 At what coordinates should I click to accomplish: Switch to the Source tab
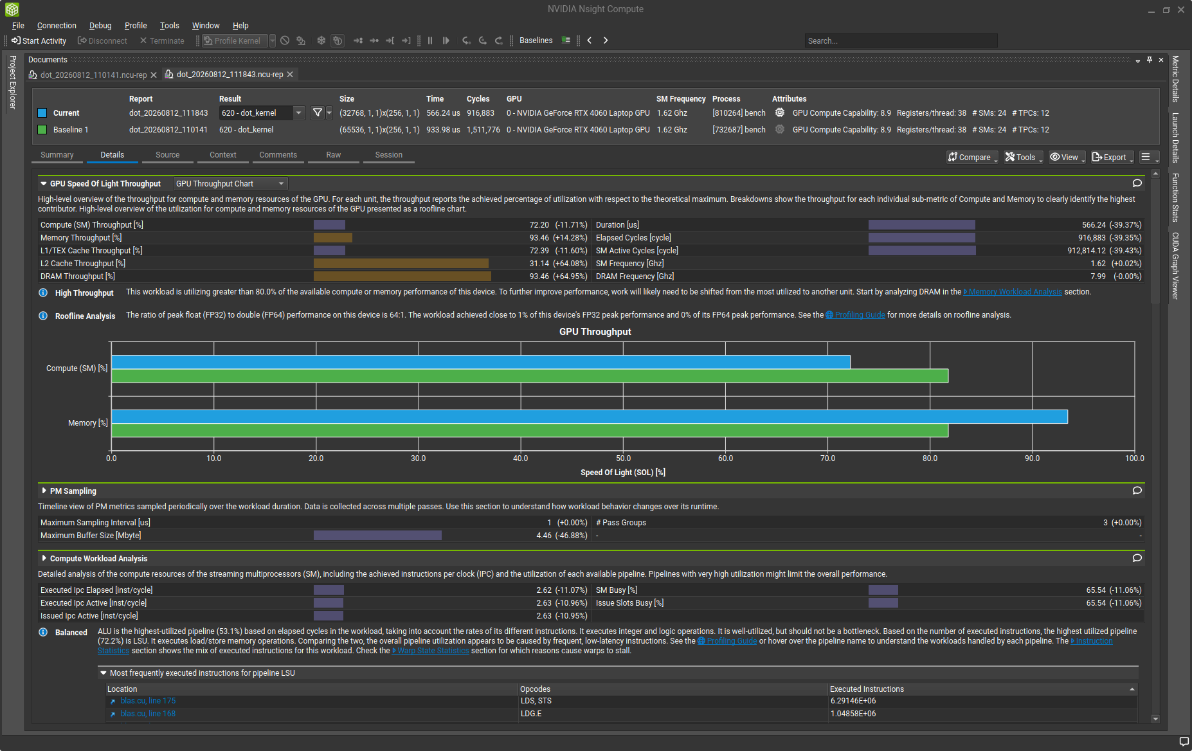(168, 155)
